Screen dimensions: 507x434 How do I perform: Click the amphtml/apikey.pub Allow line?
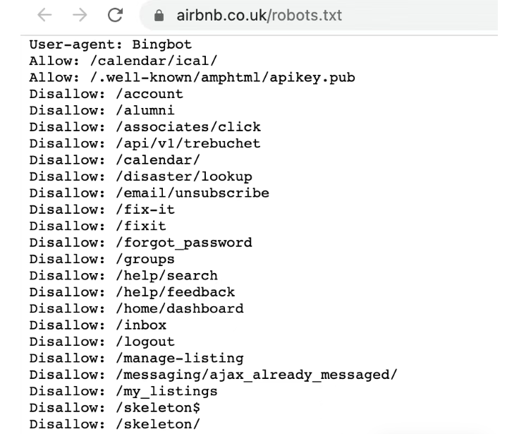[192, 78]
